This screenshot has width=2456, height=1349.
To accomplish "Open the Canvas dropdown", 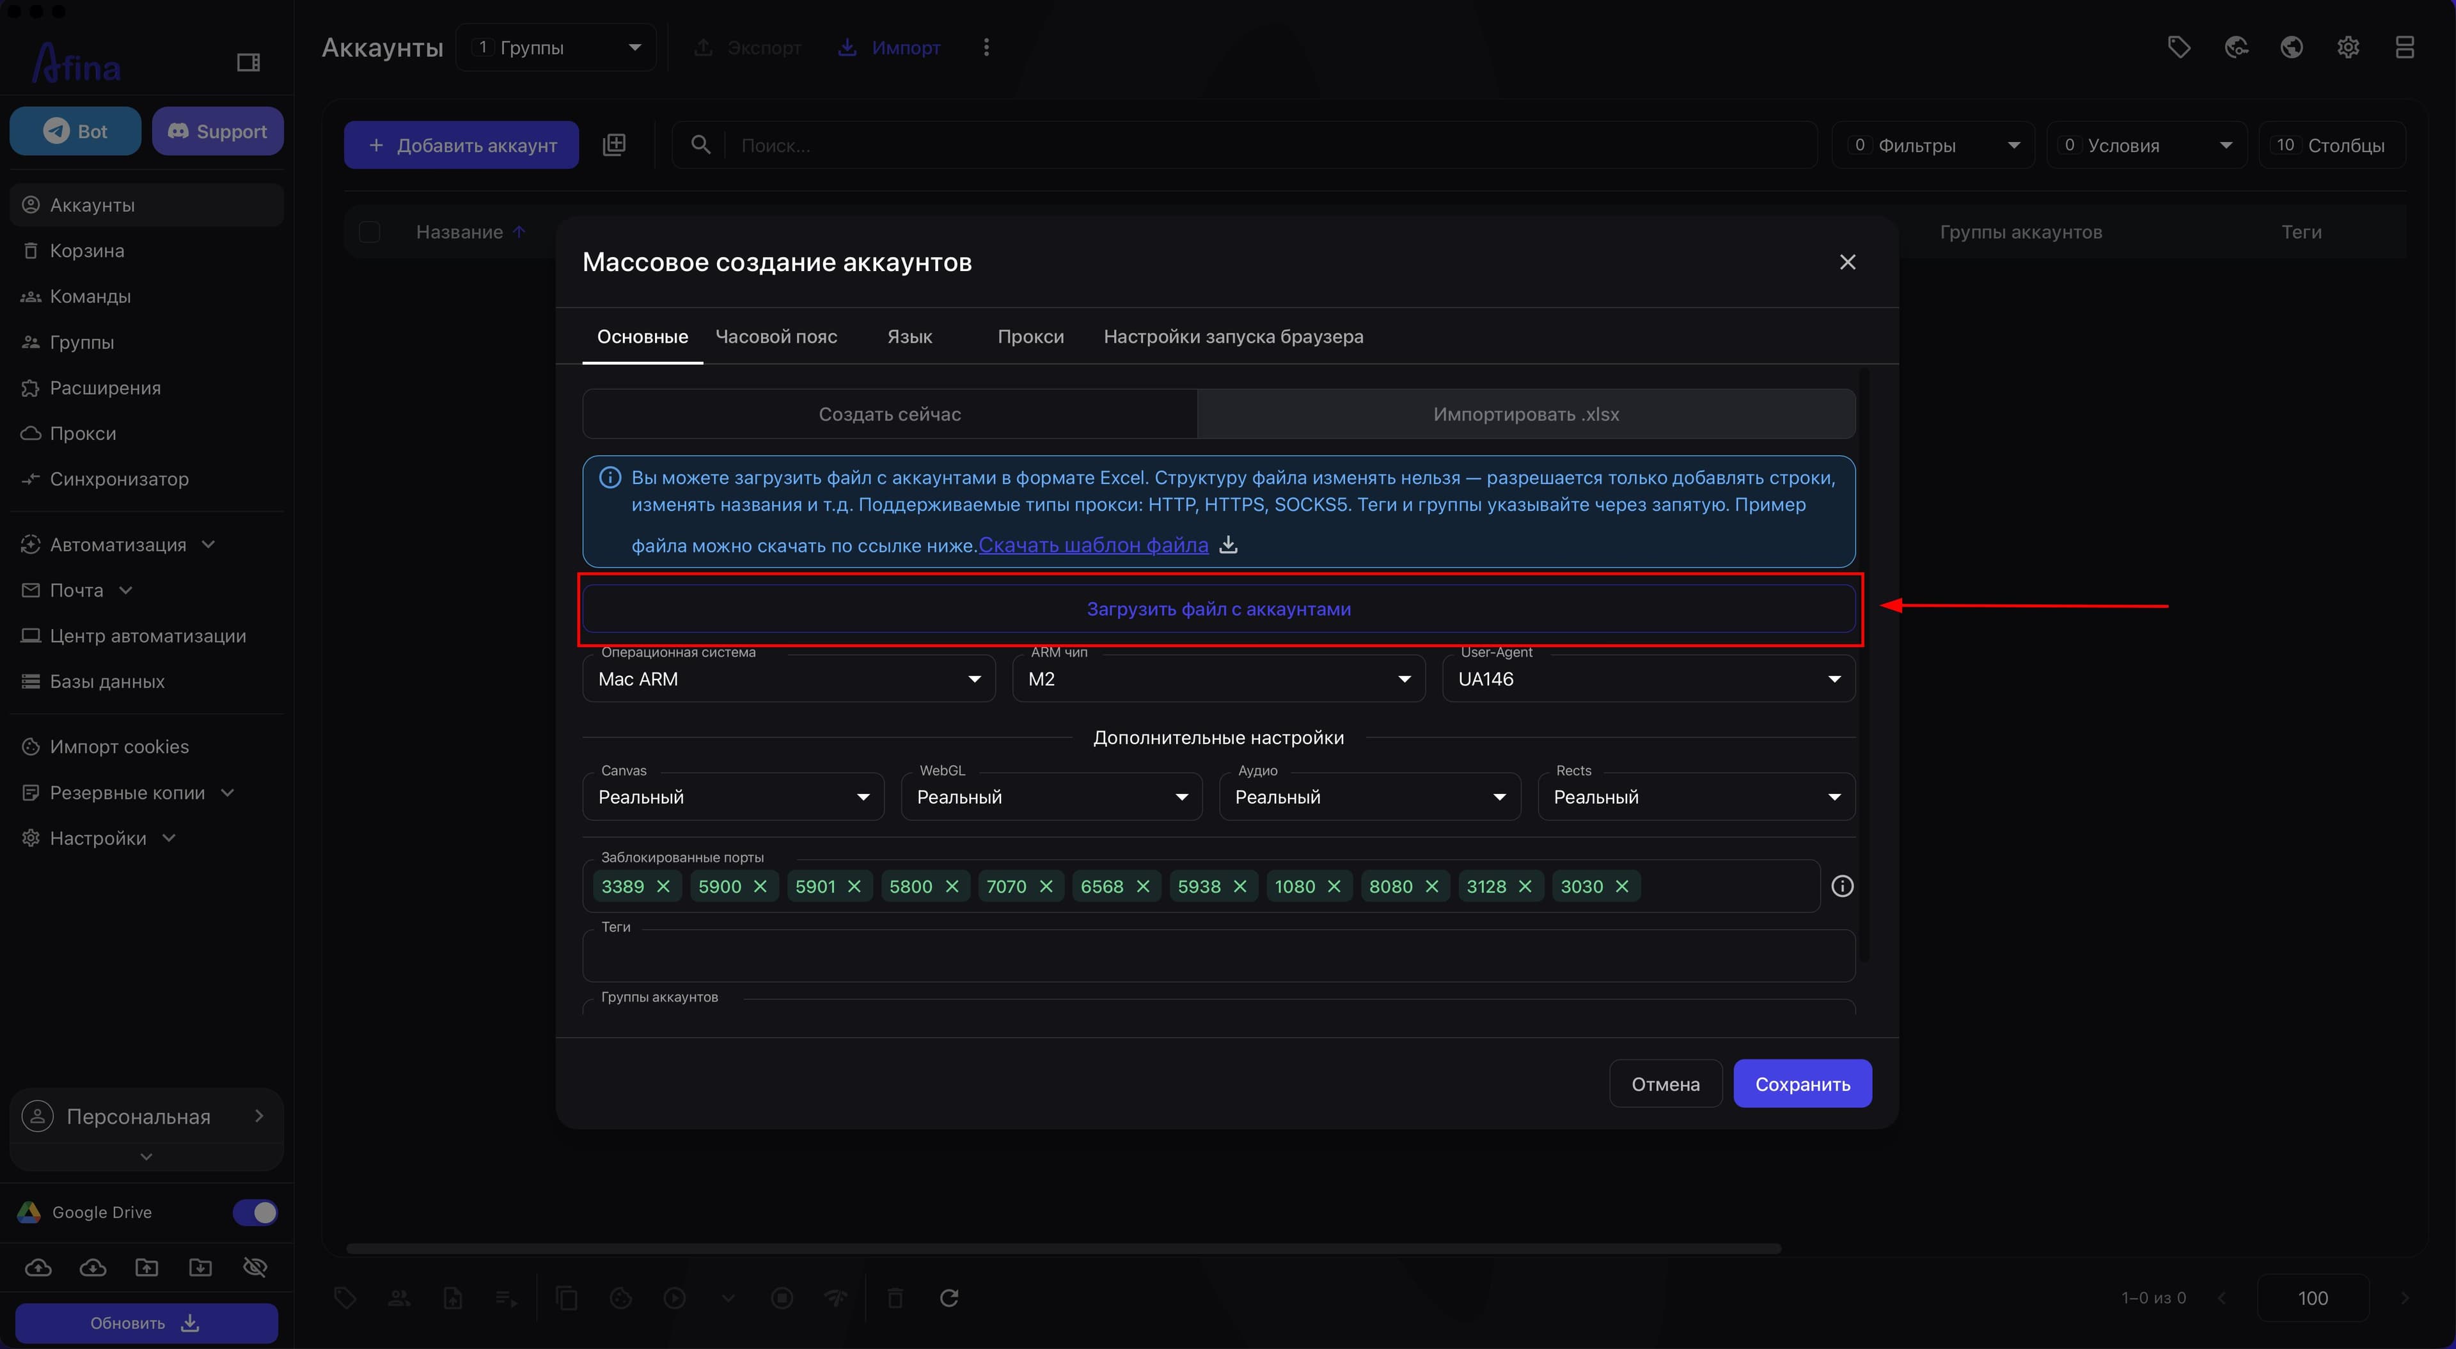I will [x=733, y=797].
